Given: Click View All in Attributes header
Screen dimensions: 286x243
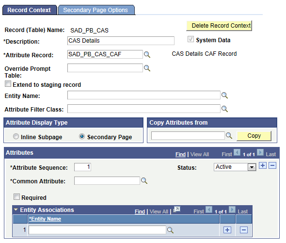Looking at the screenshot, I should coord(200,154).
